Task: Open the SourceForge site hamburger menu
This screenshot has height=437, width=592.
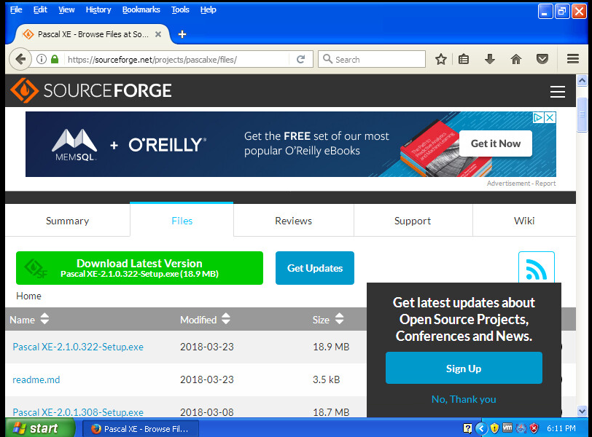Action: (x=557, y=92)
